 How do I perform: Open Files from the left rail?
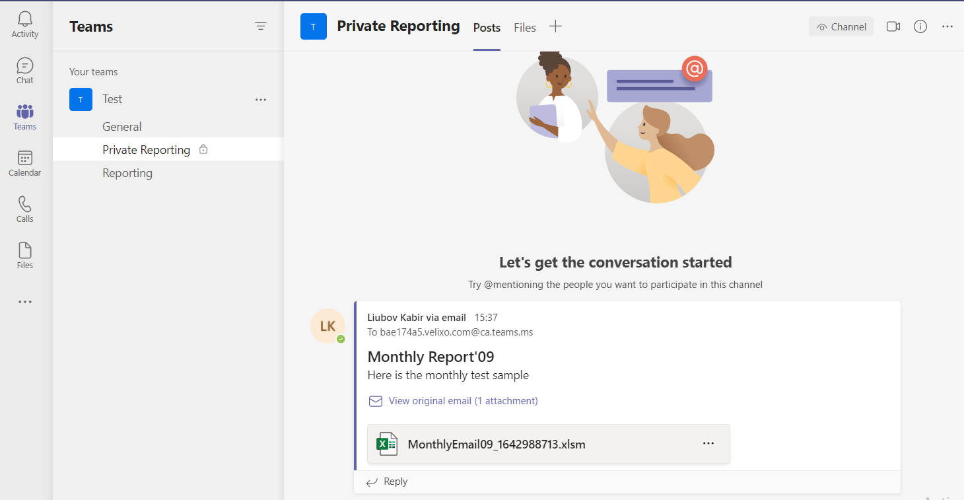(x=25, y=256)
